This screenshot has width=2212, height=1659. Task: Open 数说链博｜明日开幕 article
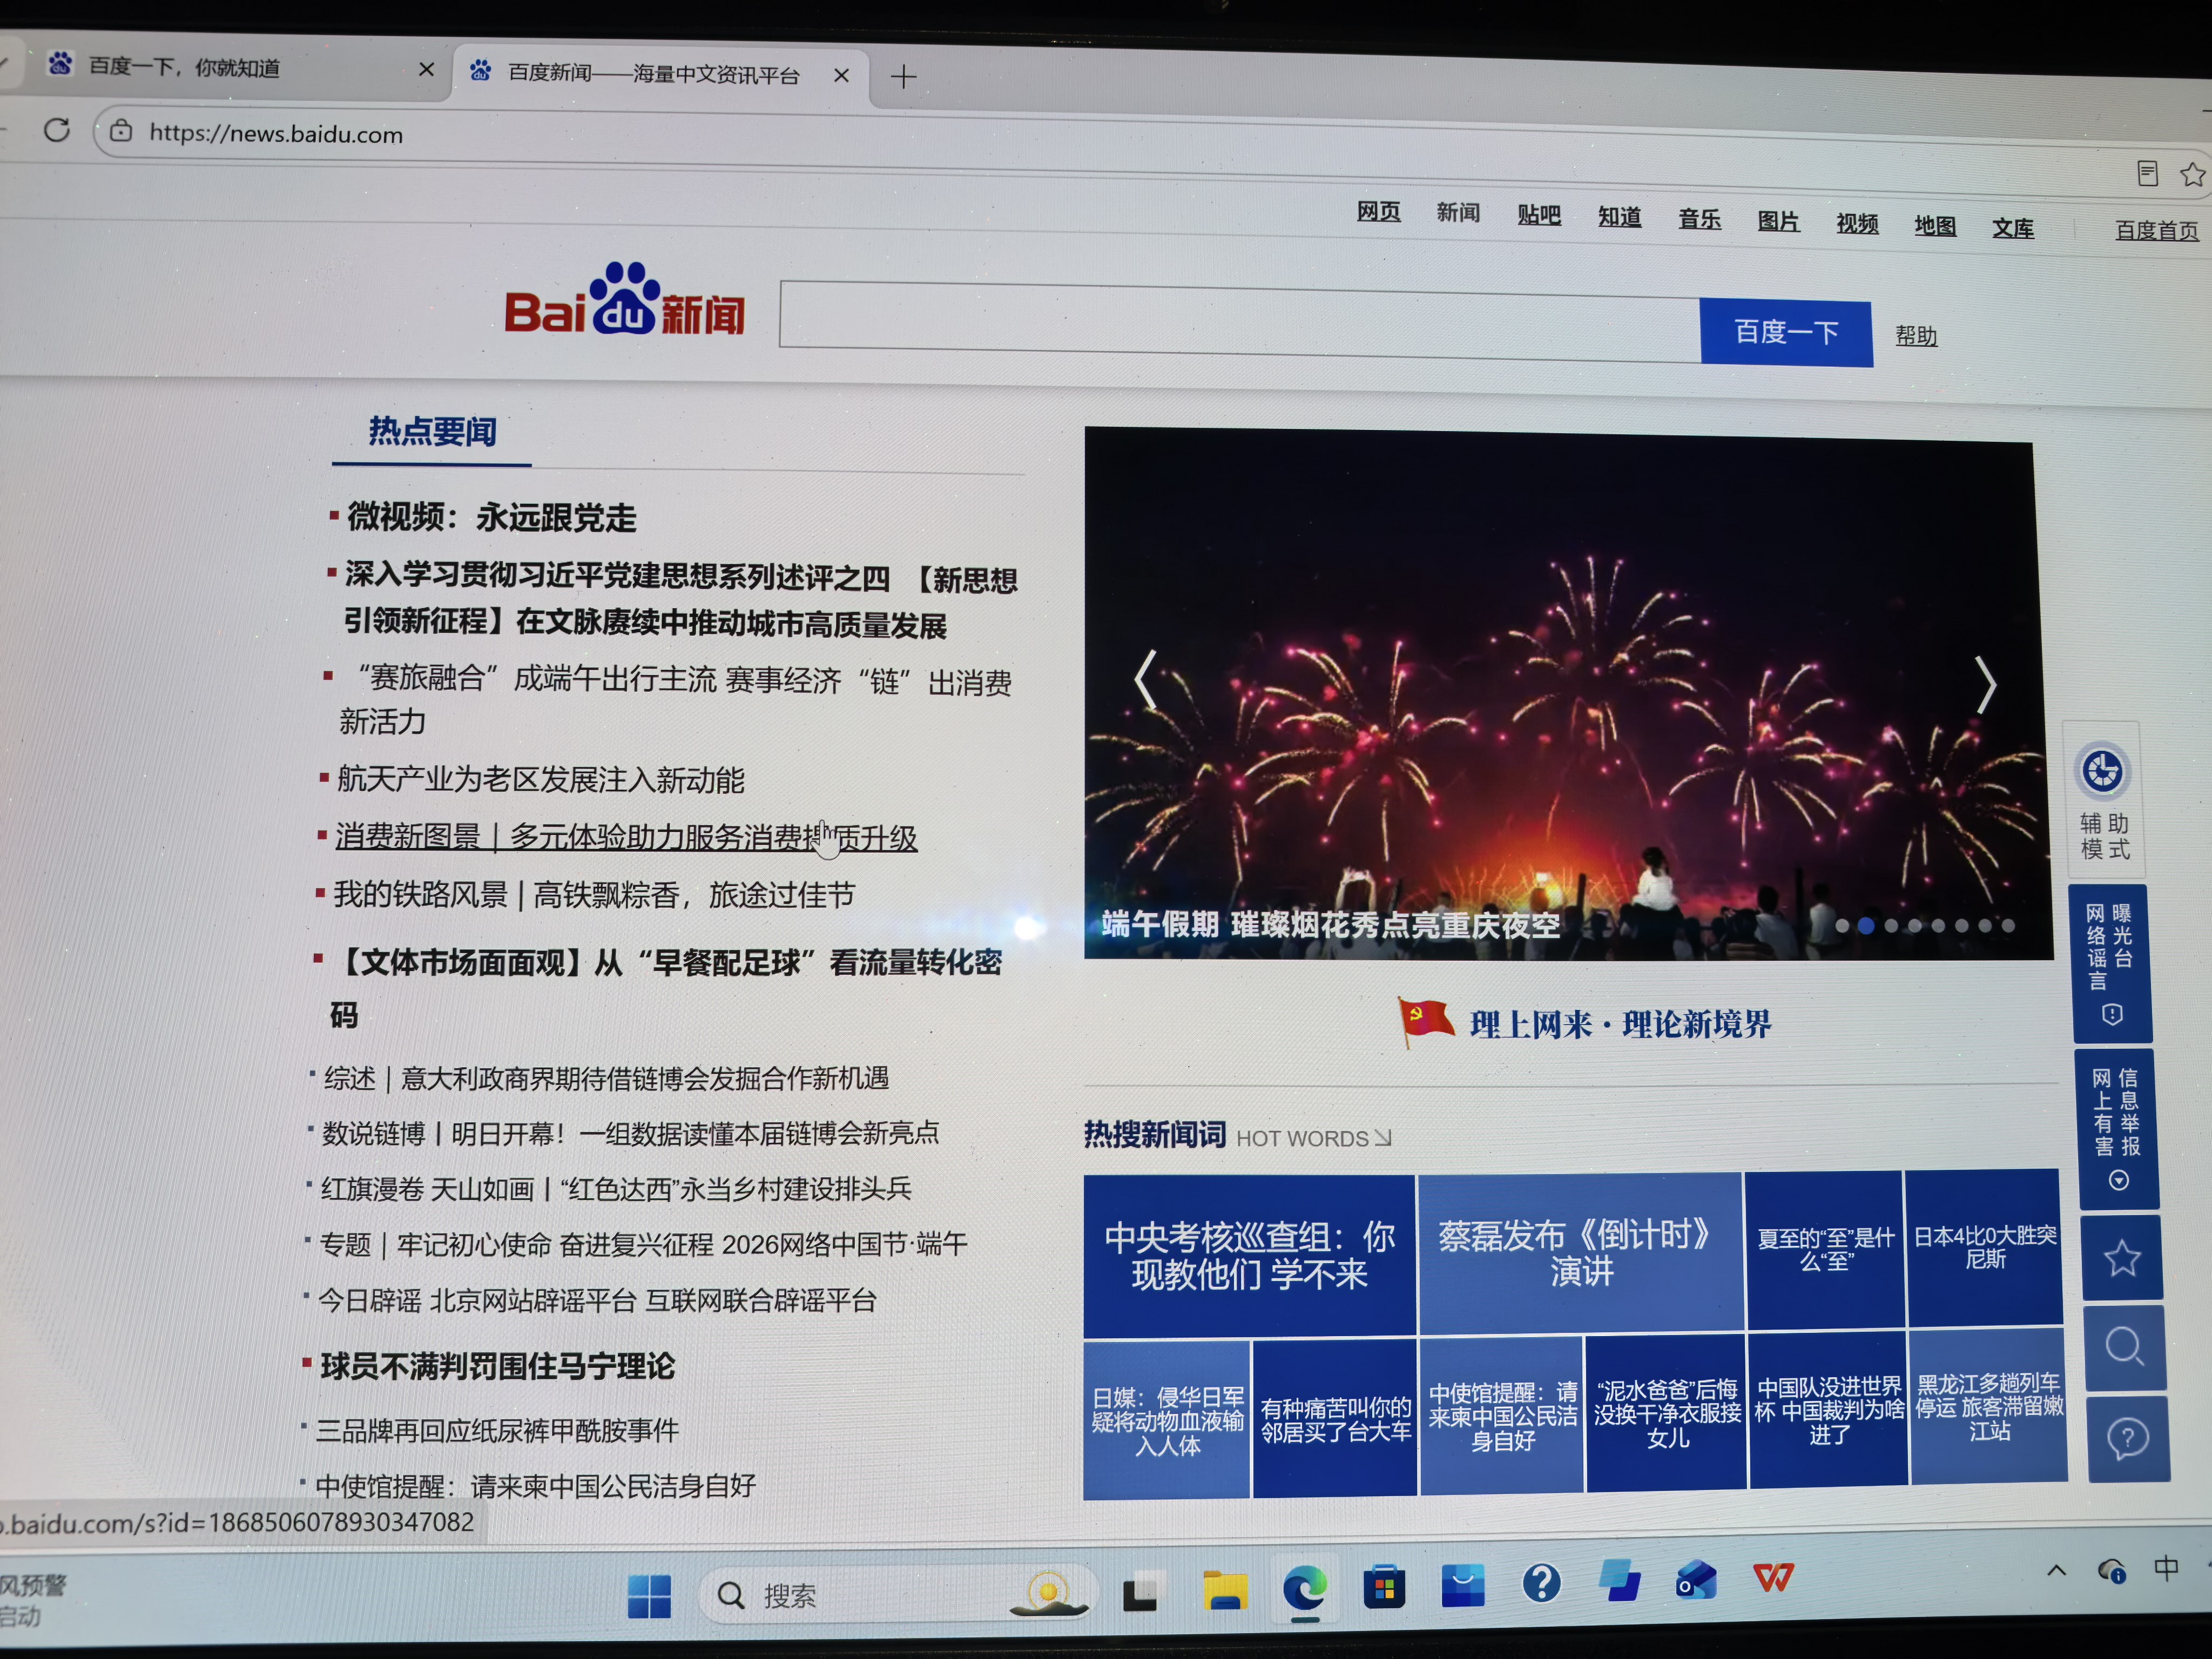point(630,1133)
